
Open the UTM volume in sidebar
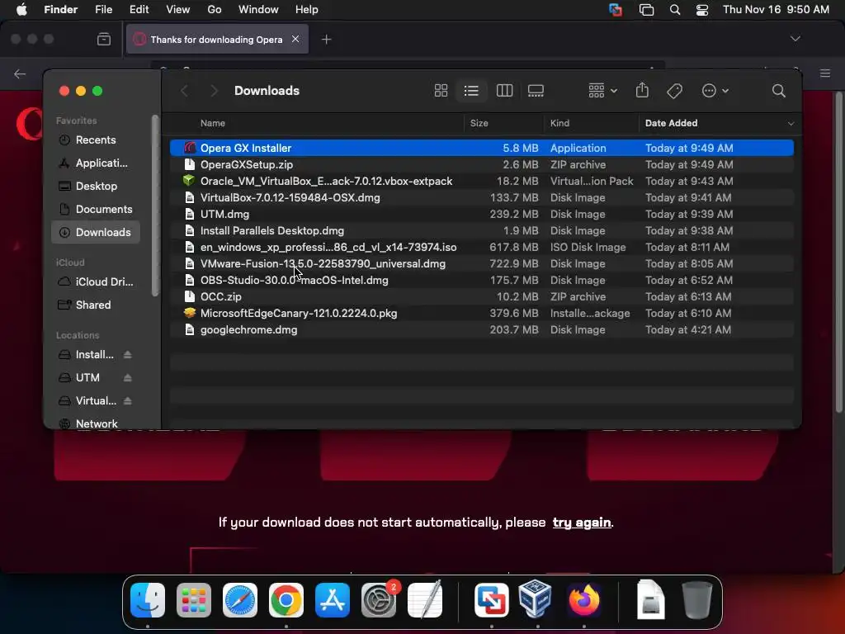pos(87,378)
